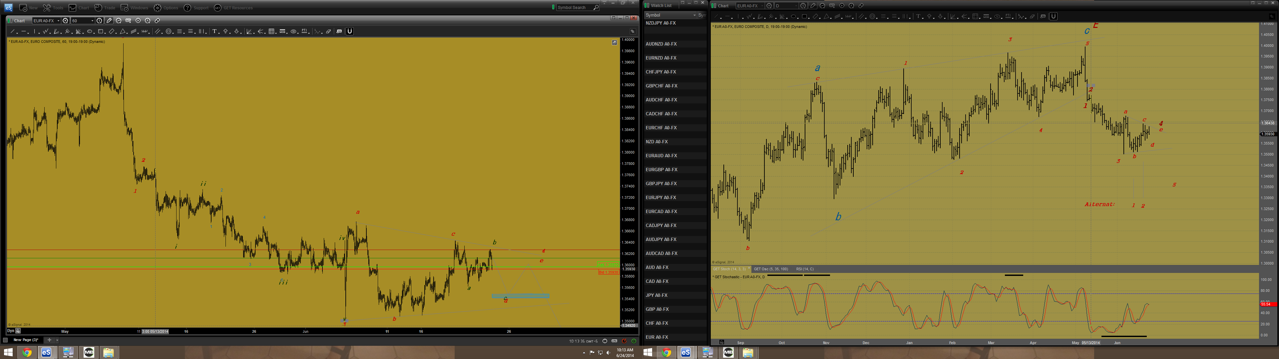
Task: Toggle the Dyn lock icon at chart bottom-left
Action: 18,331
